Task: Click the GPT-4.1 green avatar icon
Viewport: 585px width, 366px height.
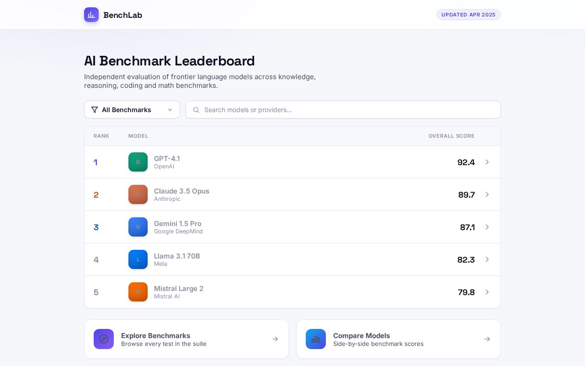Action: point(138,162)
